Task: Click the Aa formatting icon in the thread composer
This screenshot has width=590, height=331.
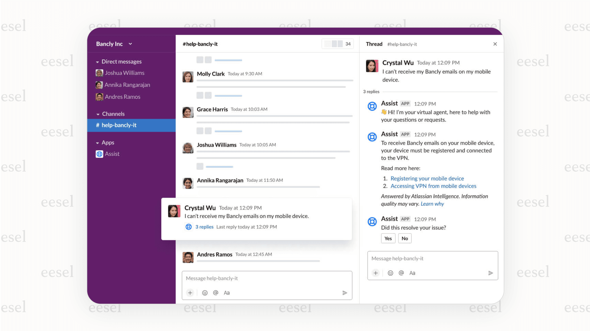Action: [412, 273]
